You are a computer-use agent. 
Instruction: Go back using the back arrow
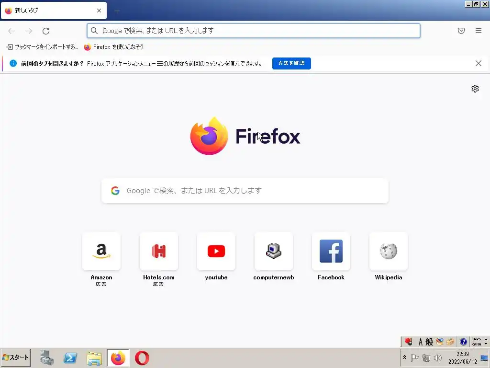coord(11,31)
